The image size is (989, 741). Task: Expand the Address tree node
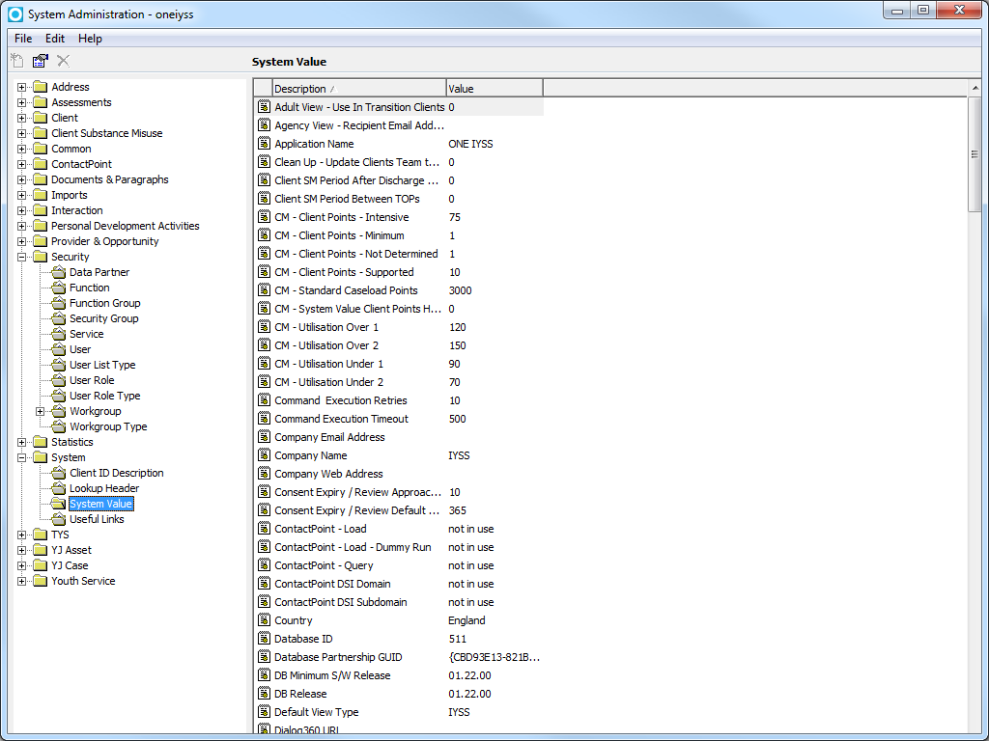click(x=22, y=87)
